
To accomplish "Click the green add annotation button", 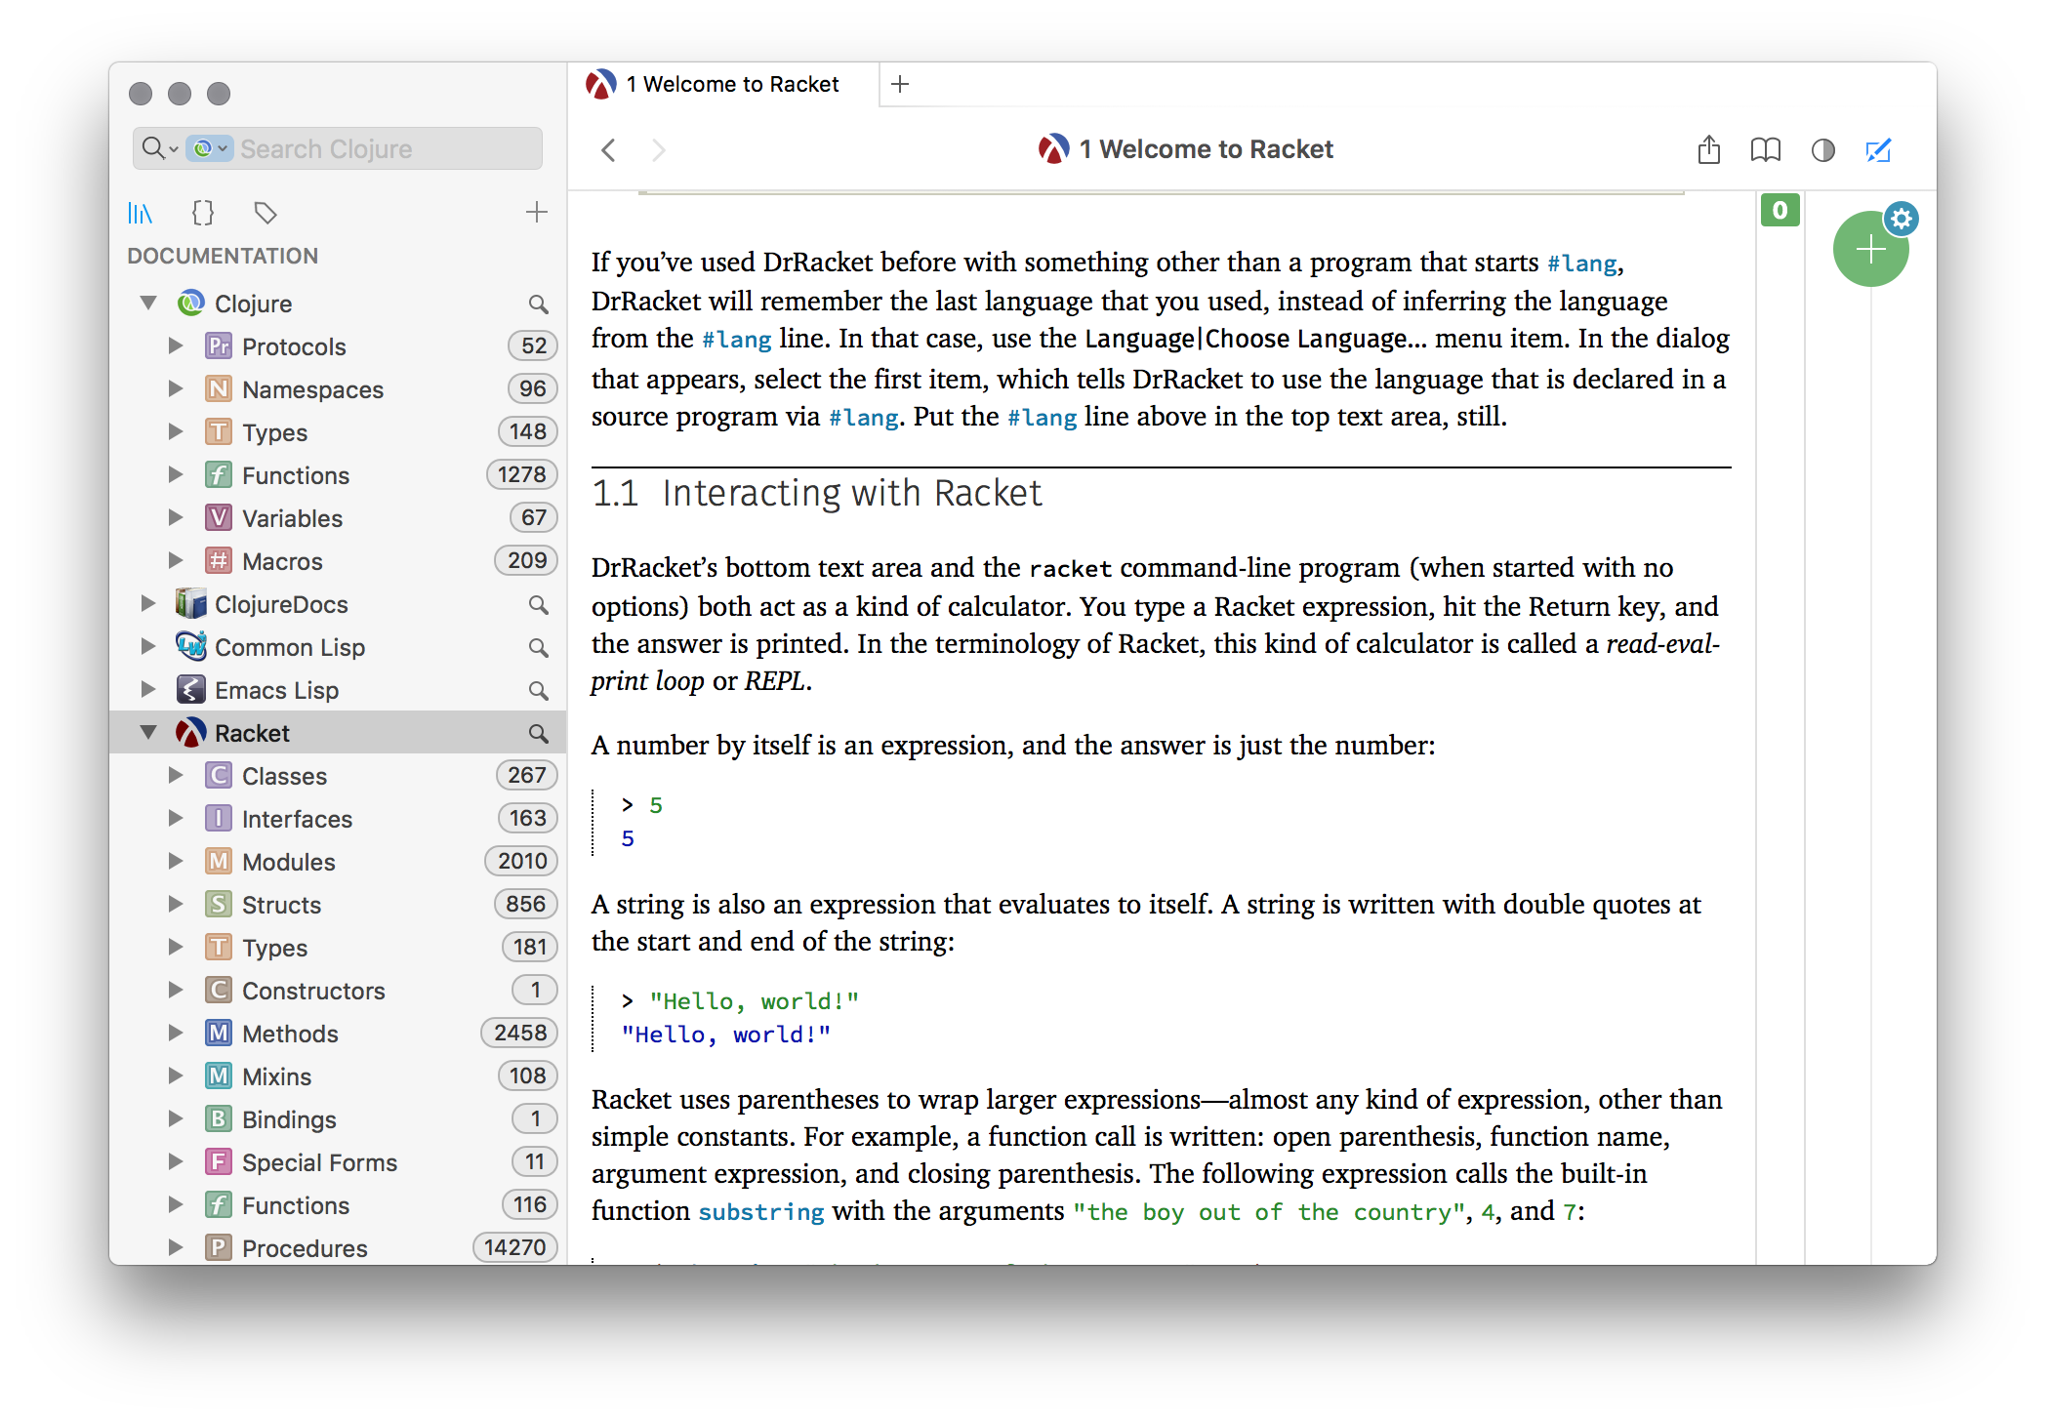I will click(1869, 251).
